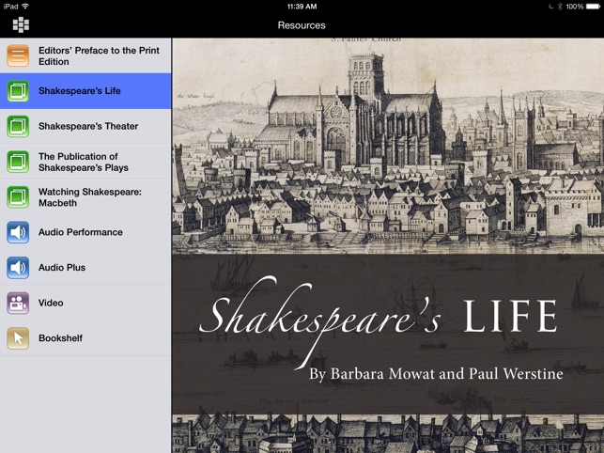
Task: Click the purple video camera icon
Action: point(18,303)
